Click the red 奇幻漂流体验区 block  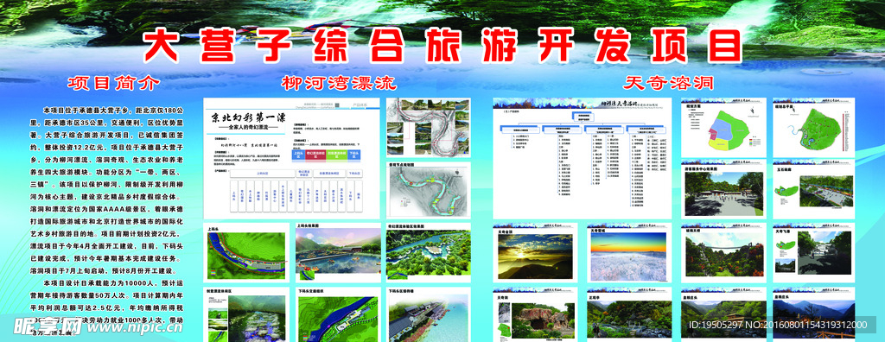[x=315, y=154]
